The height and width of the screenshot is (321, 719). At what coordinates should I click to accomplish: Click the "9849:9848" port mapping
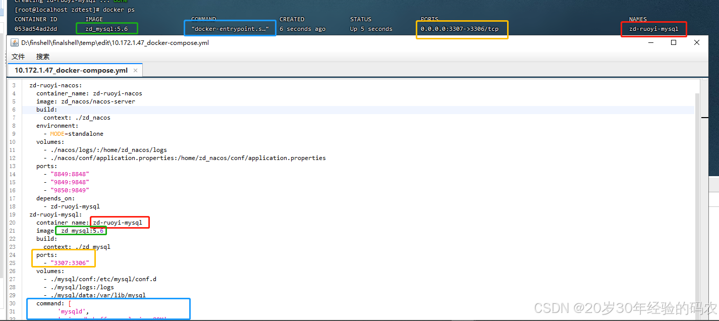click(70, 182)
